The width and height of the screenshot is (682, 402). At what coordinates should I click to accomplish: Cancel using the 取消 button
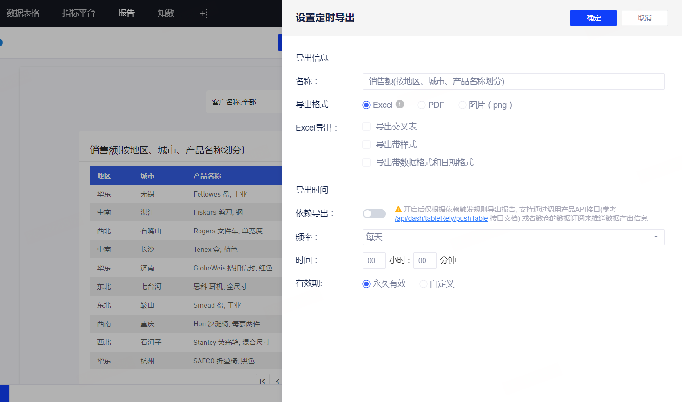[x=645, y=18]
